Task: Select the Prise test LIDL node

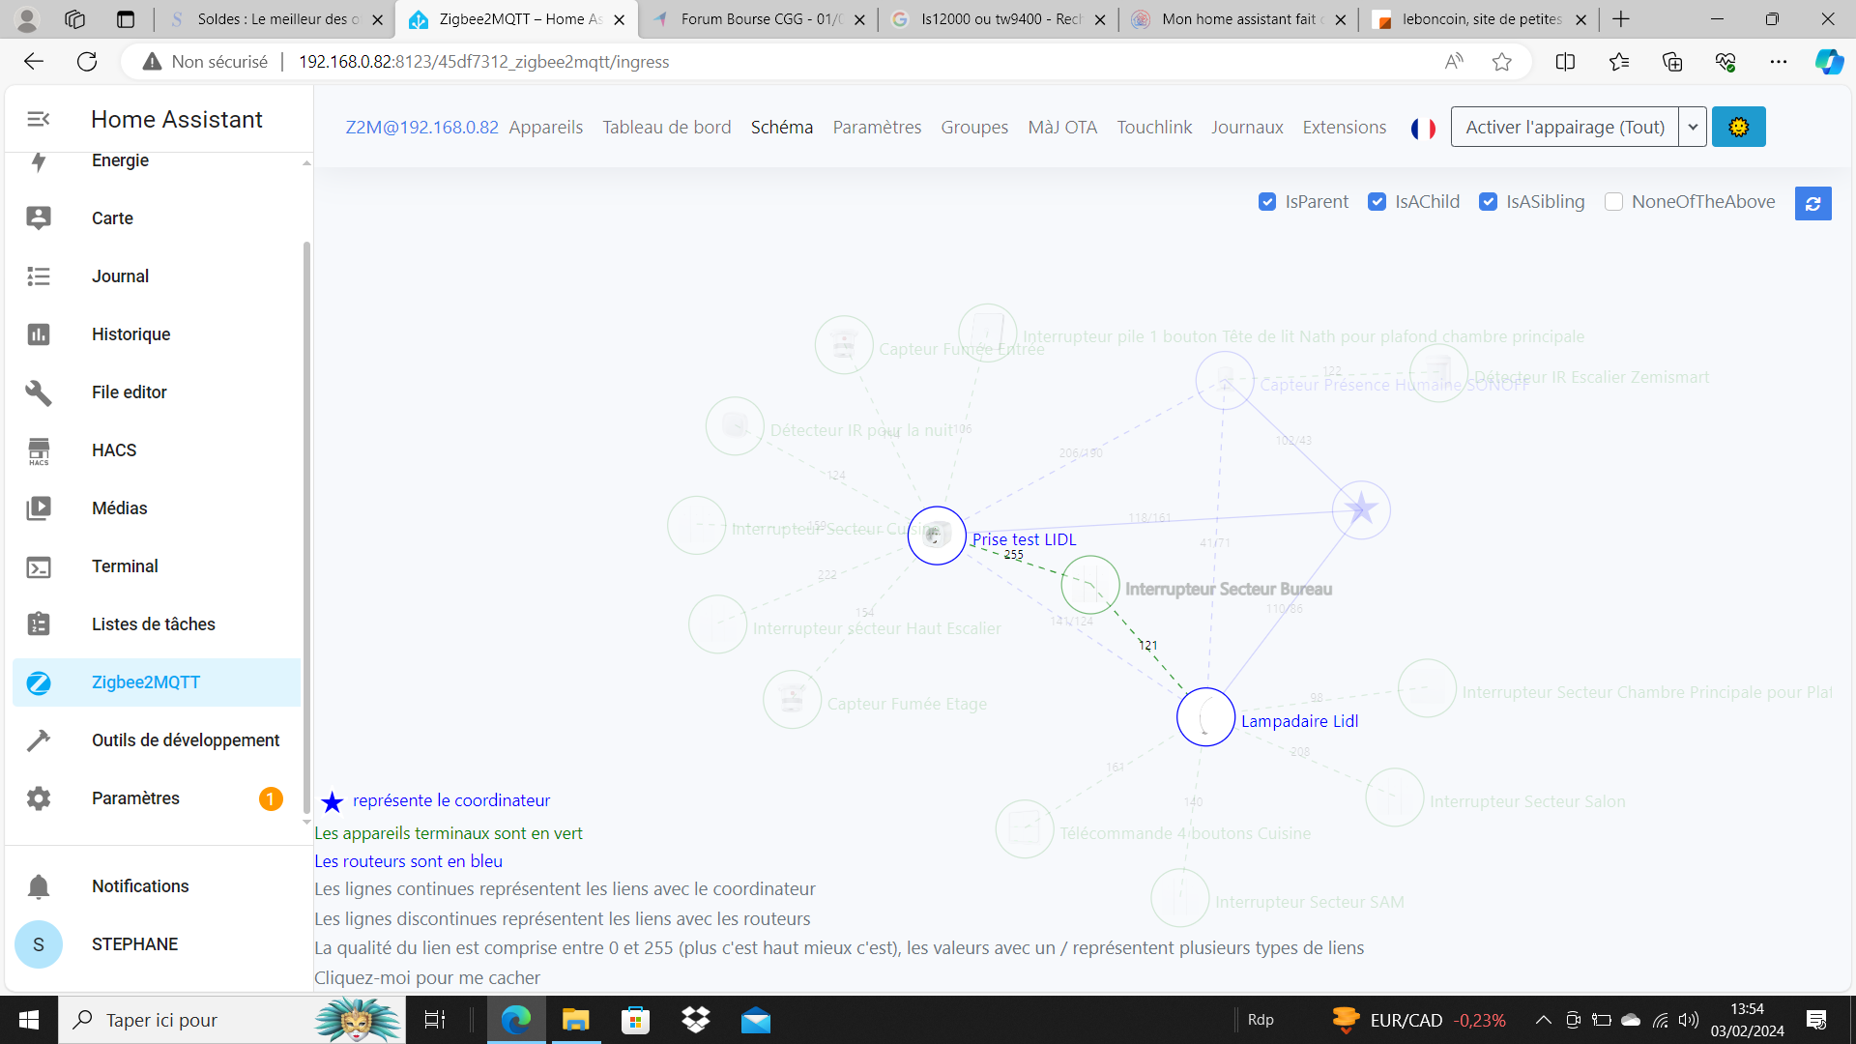Action: [x=937, y=535]
